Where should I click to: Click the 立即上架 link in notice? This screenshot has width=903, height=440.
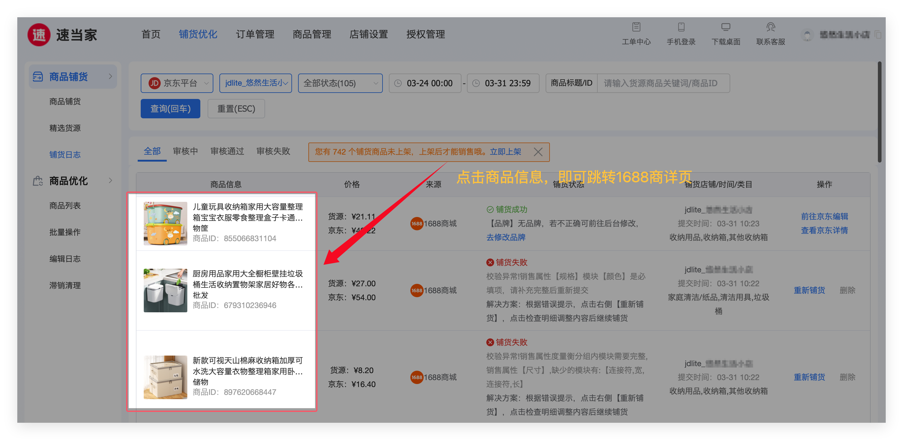point(505,152)
